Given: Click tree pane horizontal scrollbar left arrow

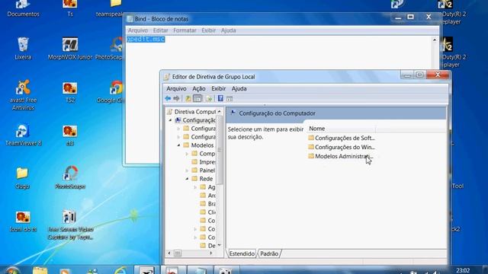Looking at the screenshot, I should pyautogui.click(x=169, y=253).
